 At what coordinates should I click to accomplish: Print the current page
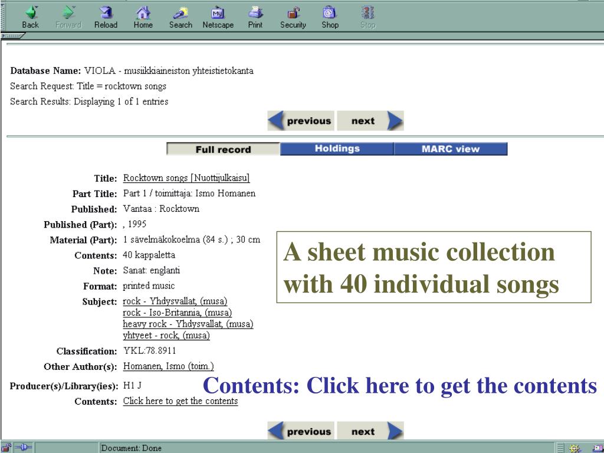255,18
